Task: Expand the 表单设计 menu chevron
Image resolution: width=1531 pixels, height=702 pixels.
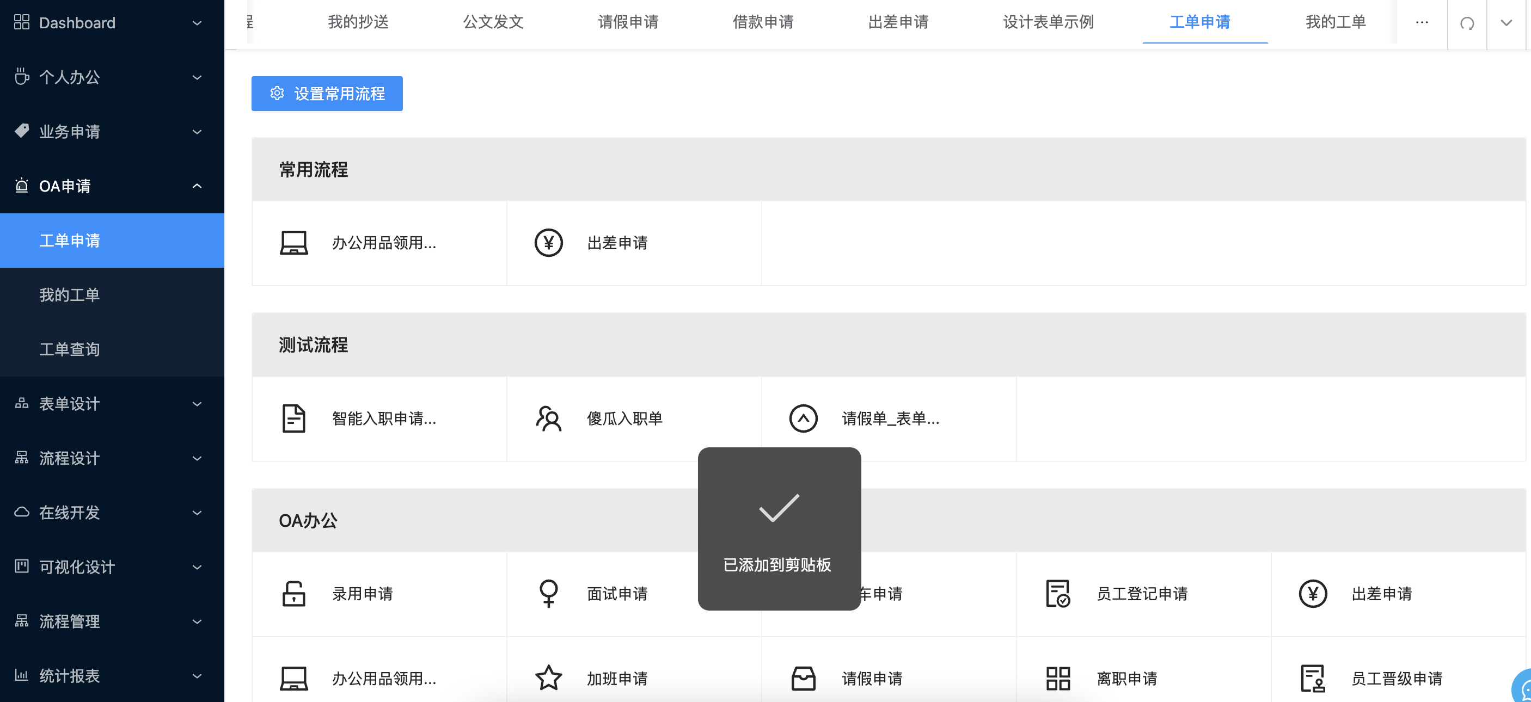Action: (x=197, y=404)
